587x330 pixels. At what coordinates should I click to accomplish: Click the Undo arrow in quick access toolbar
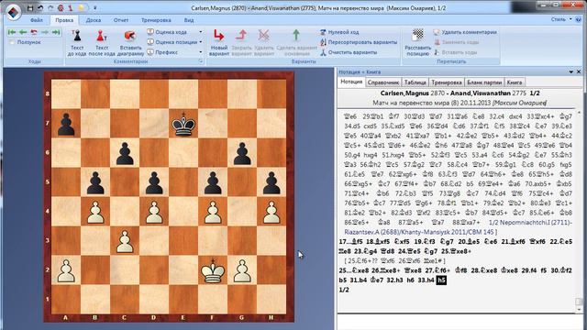tap(40, 7)
